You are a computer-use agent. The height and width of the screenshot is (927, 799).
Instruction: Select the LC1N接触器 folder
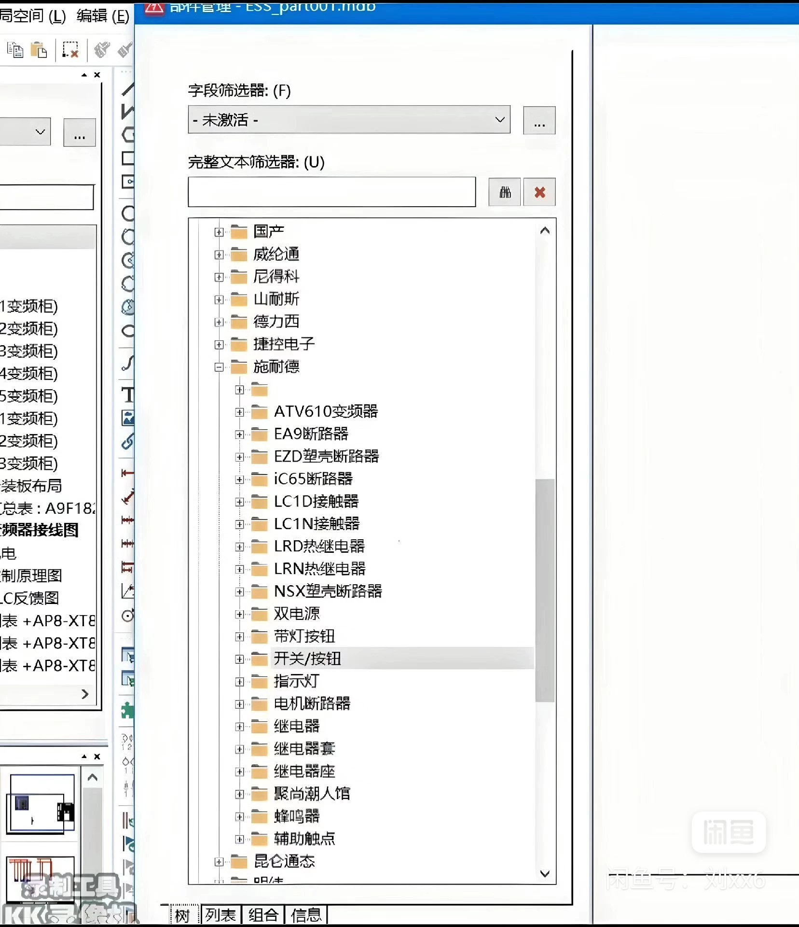tap(317, 524)
